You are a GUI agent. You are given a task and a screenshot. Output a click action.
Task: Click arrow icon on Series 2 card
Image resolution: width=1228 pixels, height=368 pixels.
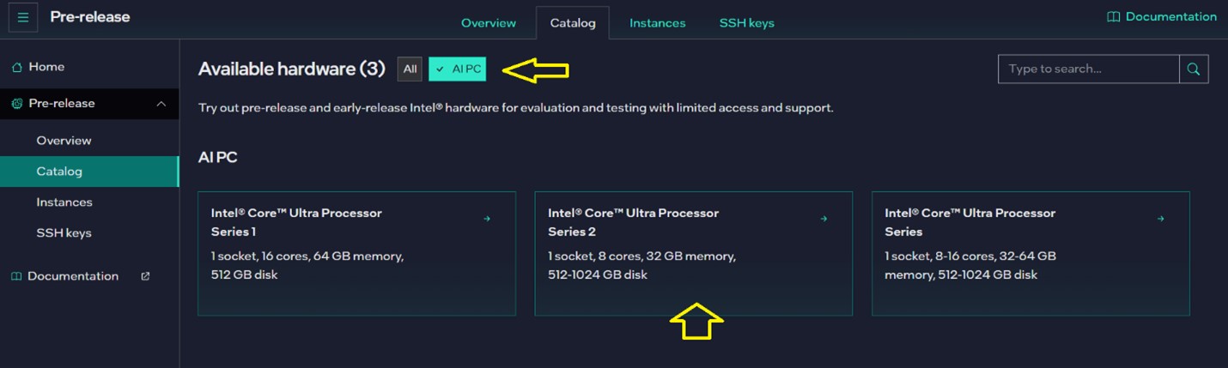point(824,219)
